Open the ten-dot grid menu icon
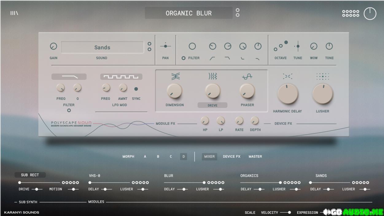The width and height of the screenshot is (384, 216). [x=351, y=13]
